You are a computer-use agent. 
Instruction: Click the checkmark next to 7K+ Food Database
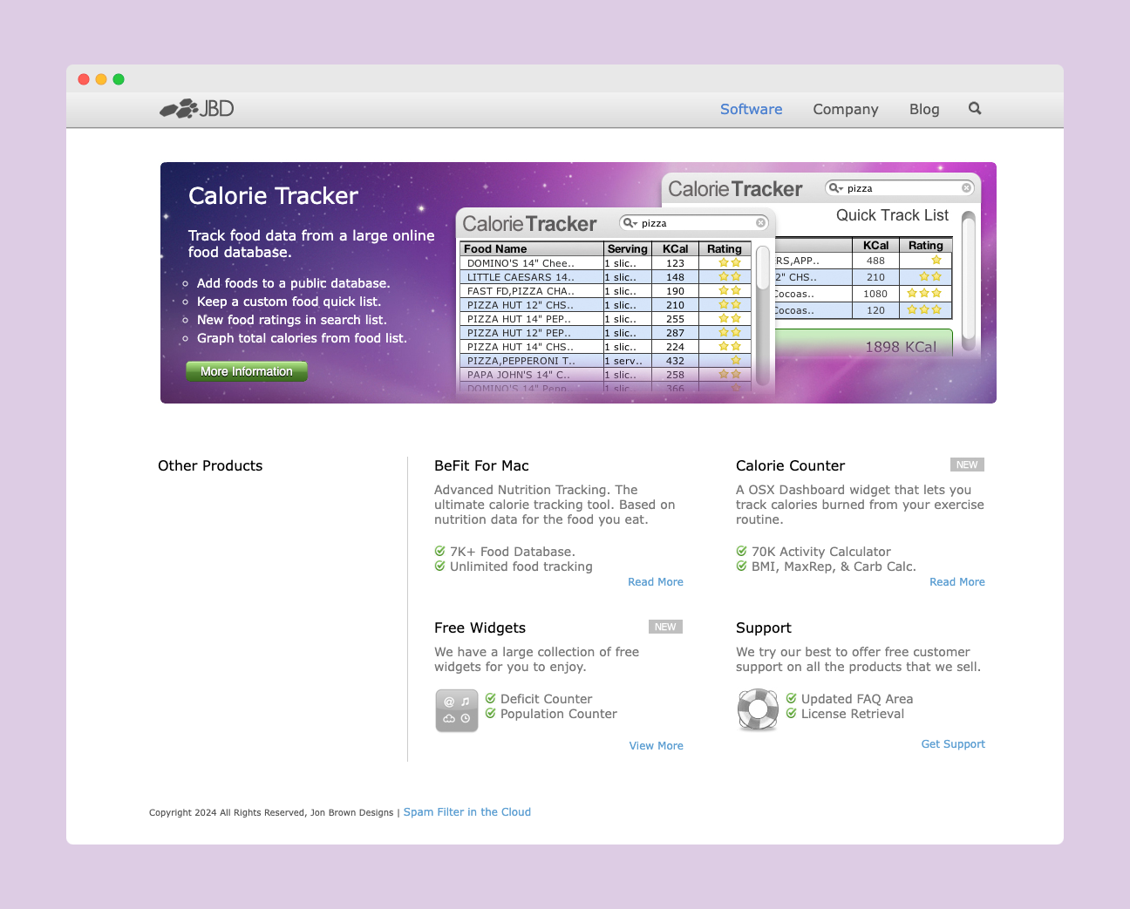click(x=440, y=552)
